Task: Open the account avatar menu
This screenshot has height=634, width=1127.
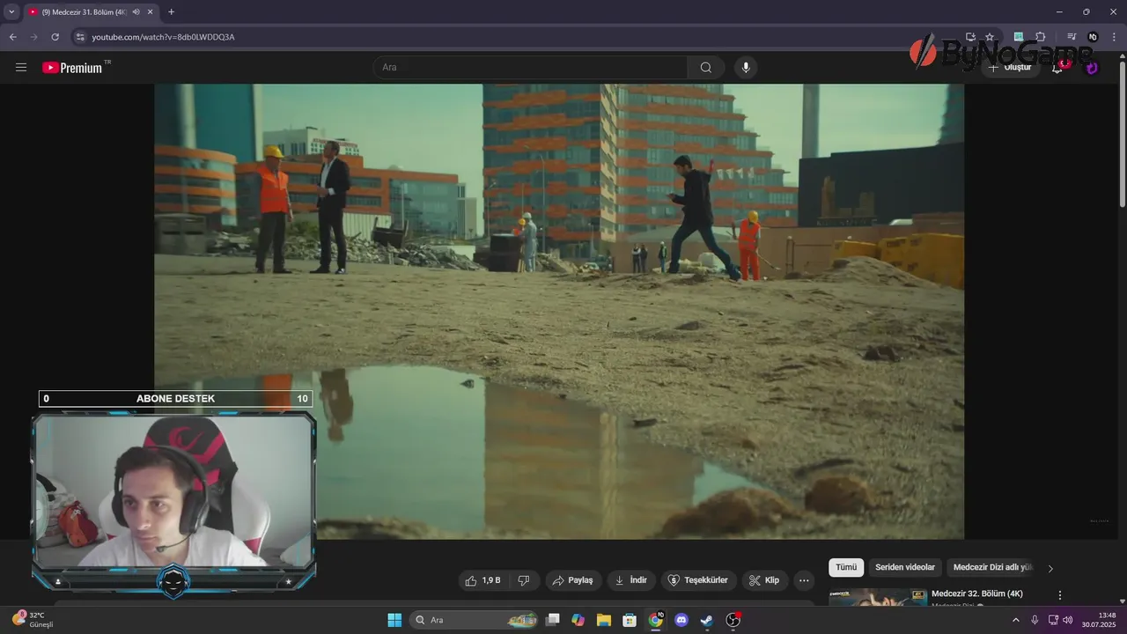Action: (x=1092, y=68)
